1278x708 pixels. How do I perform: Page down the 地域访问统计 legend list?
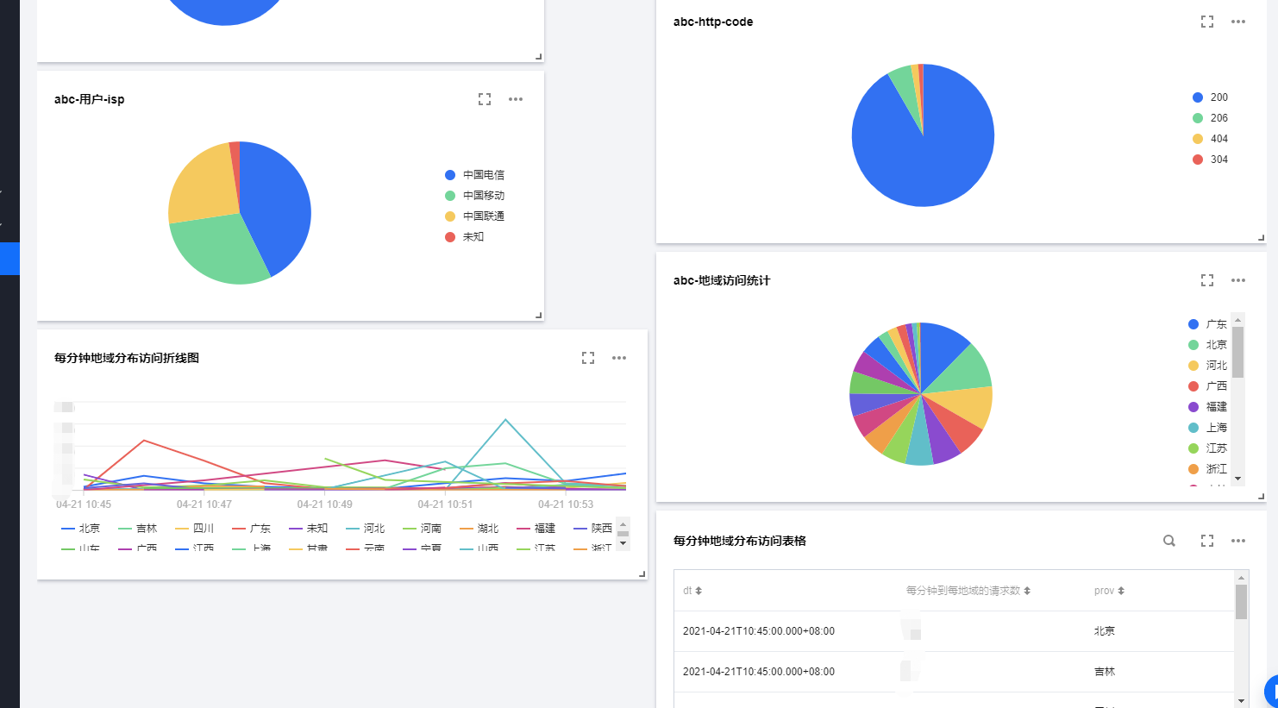(x=1238, y=479)
